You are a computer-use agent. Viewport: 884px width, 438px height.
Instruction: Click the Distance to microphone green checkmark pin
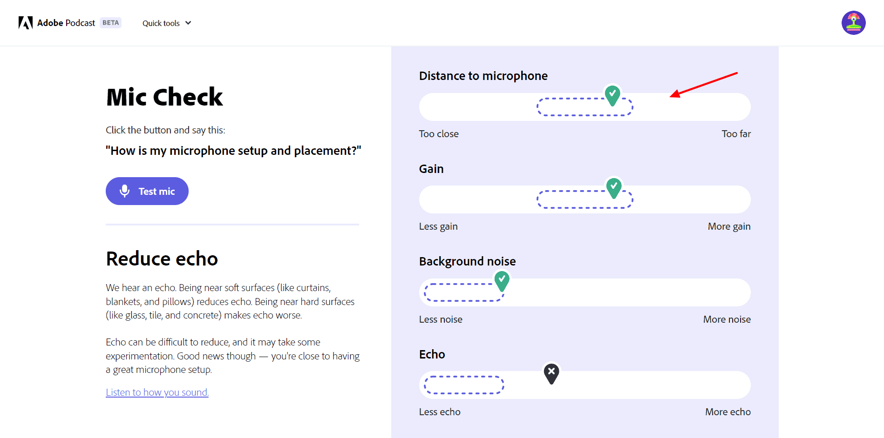tap(612, 94)
